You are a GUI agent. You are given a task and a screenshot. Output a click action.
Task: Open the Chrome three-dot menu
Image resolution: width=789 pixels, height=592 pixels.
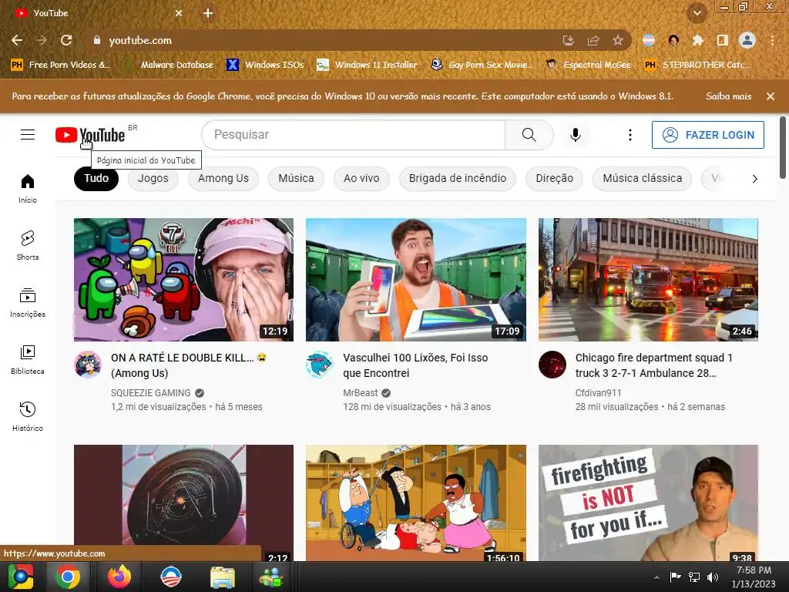[x=772, y=40]
